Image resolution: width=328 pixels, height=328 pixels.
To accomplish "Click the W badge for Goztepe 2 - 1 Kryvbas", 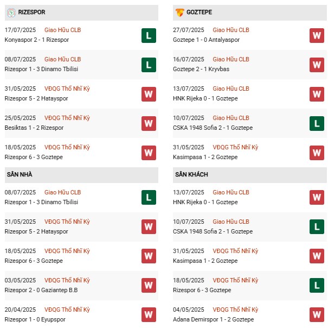I will [x=317, y=65].
